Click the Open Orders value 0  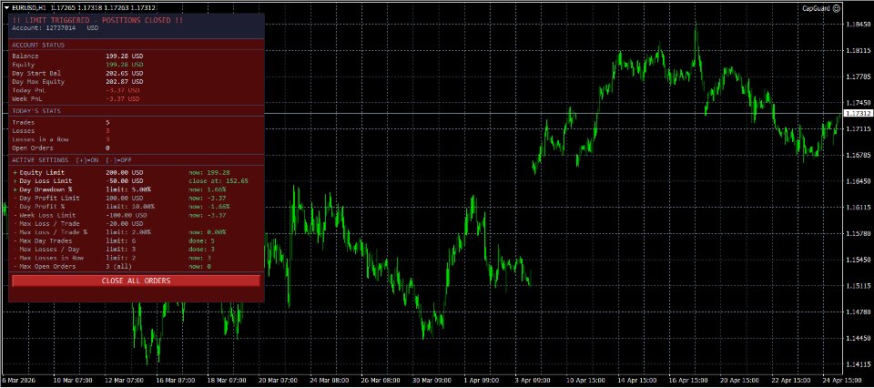pos(107,148)
